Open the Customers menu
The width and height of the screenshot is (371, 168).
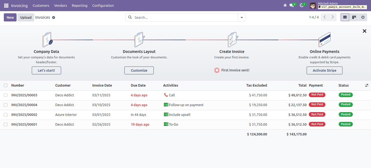[x=41, y=5]
